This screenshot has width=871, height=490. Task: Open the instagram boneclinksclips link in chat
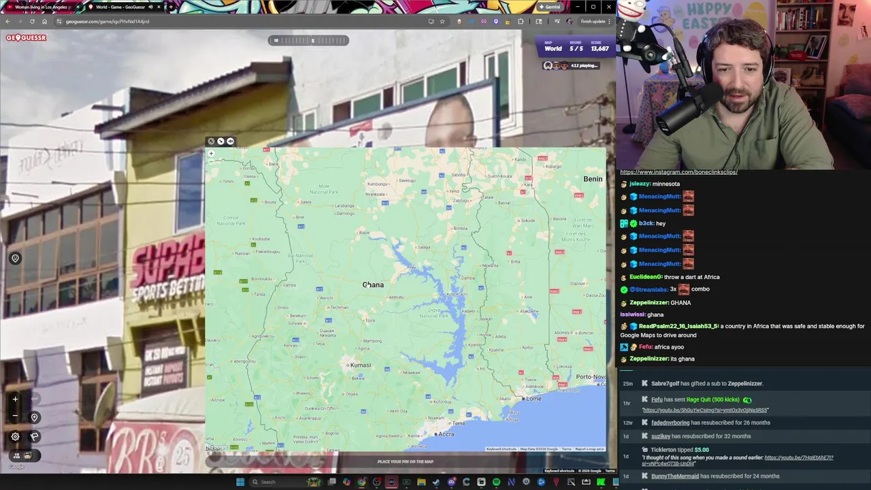678,172
